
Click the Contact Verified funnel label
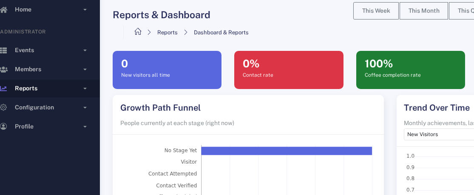[176, 185]
